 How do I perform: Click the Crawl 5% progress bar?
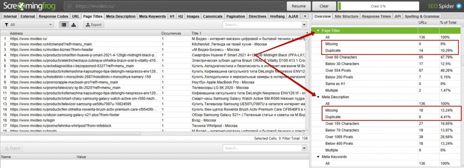click(x=378, y=6)
